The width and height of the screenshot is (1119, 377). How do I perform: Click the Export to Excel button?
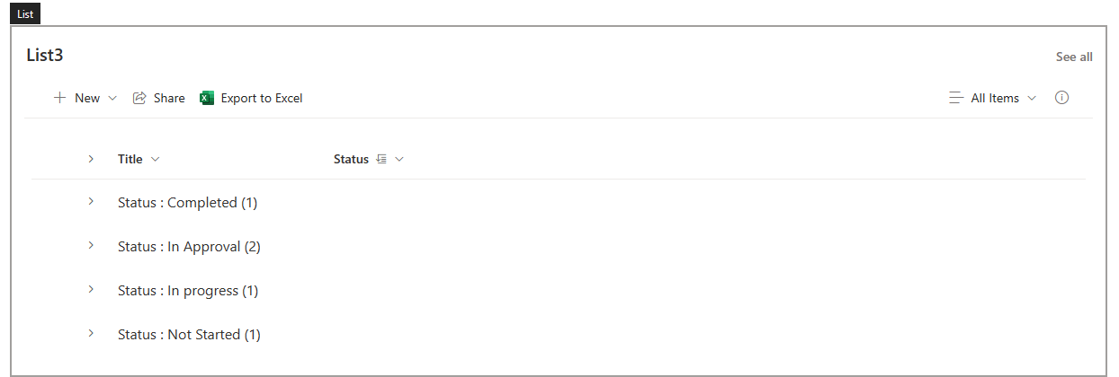[x=251, y=98]
